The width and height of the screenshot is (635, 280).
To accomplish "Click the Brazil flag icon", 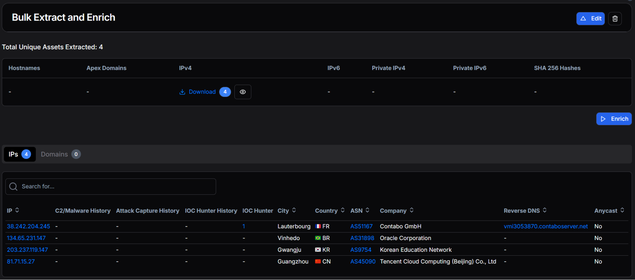I will pyautogui.click(x=318, y=238).
